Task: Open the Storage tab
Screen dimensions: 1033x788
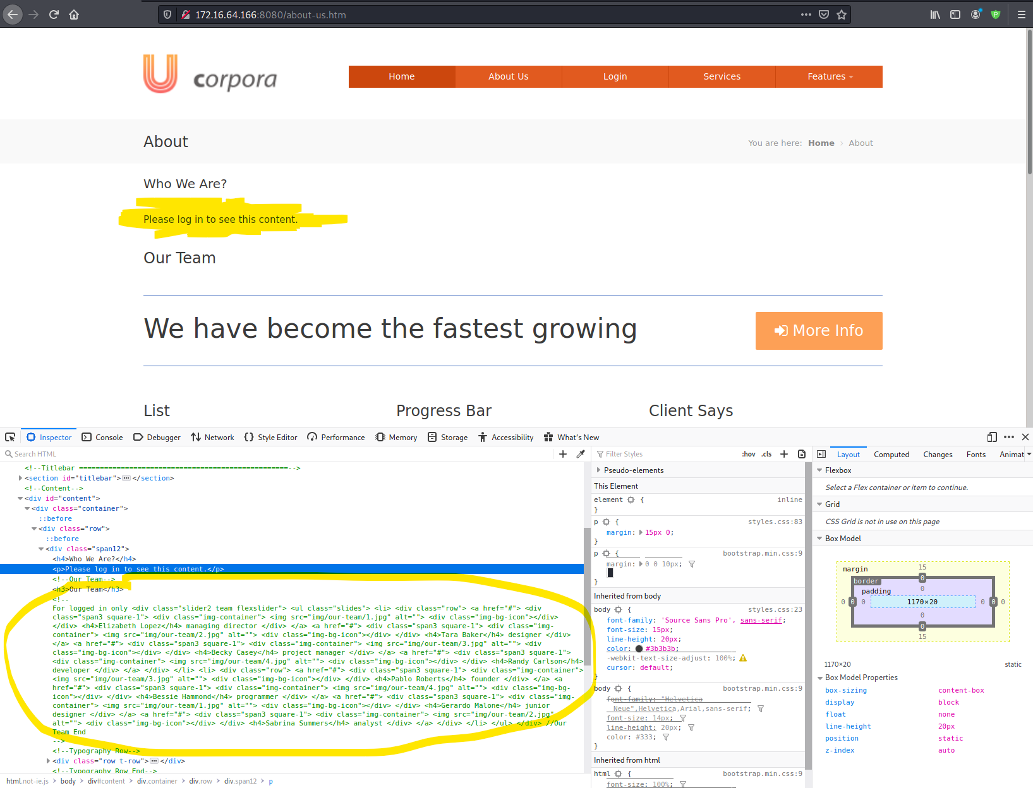Action: (447, 437)
